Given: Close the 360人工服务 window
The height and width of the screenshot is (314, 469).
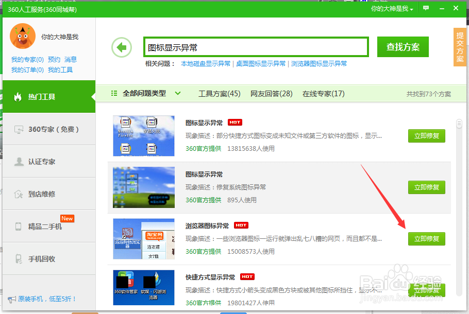Looking at the screenshot, I should tap(456, 8).
